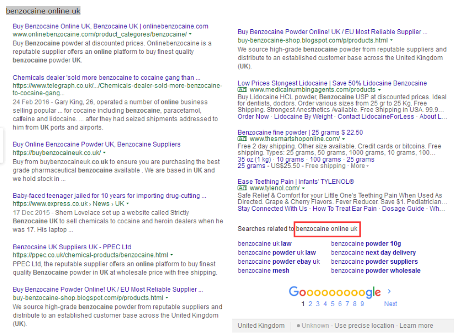Open Telegraph 'Chemicals dealer sold more benzocaine' result
This screenshot has width=467, height=334.
(107, 77)
